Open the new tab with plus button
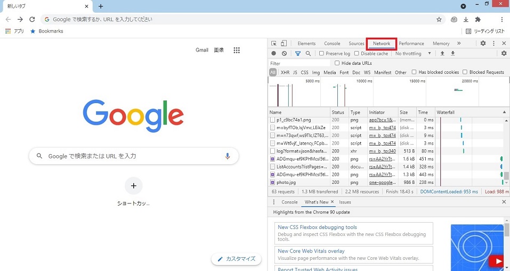The height and width of the screenshot is (271, 510). (101, 6)
